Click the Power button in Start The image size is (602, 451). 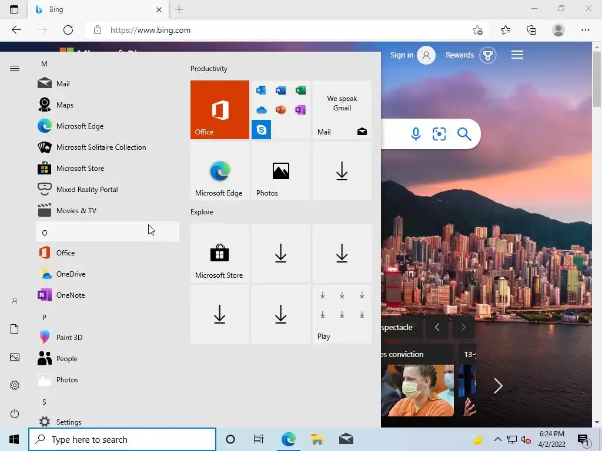tap(15, 413)
